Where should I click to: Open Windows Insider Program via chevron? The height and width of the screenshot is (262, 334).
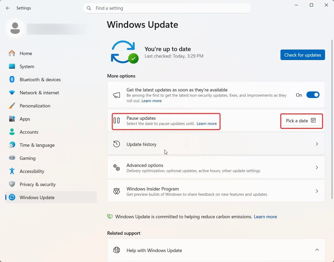click(317, 191)
